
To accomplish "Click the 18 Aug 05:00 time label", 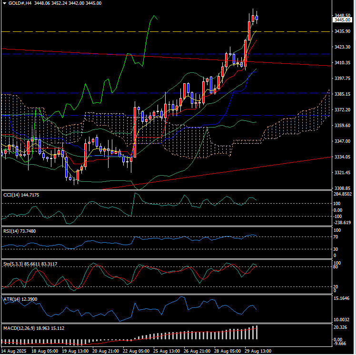I will [x=45, y=351].
